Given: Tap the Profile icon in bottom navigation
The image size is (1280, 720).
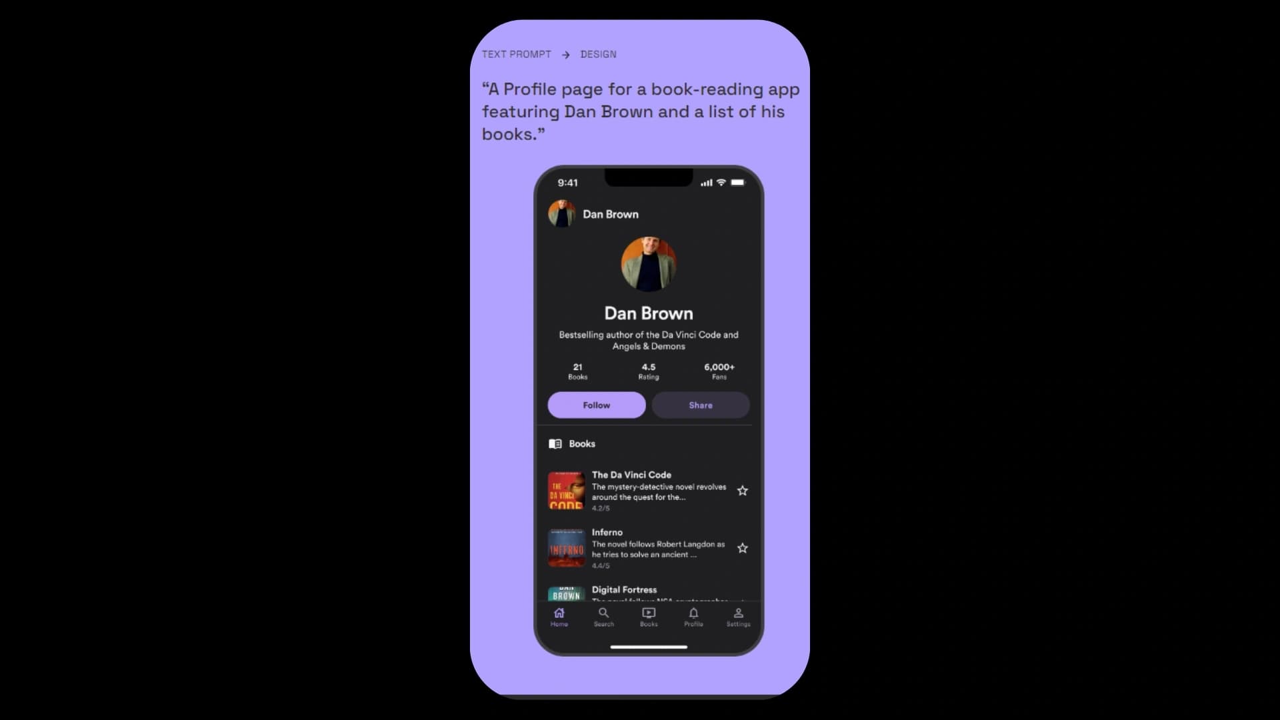Looking at the screenshot, I should (693, 616).
